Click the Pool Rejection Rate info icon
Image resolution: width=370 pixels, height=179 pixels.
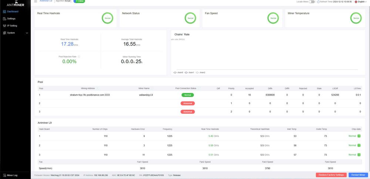79,57
